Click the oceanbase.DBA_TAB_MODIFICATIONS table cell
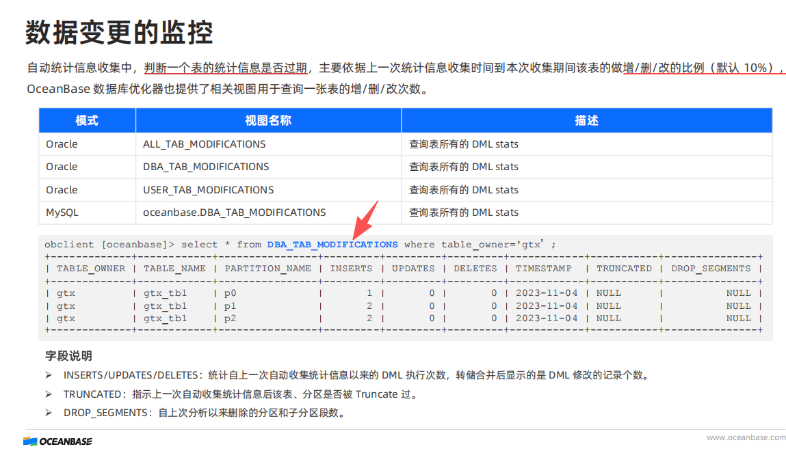786x451 pixels. tap(234, 213)
